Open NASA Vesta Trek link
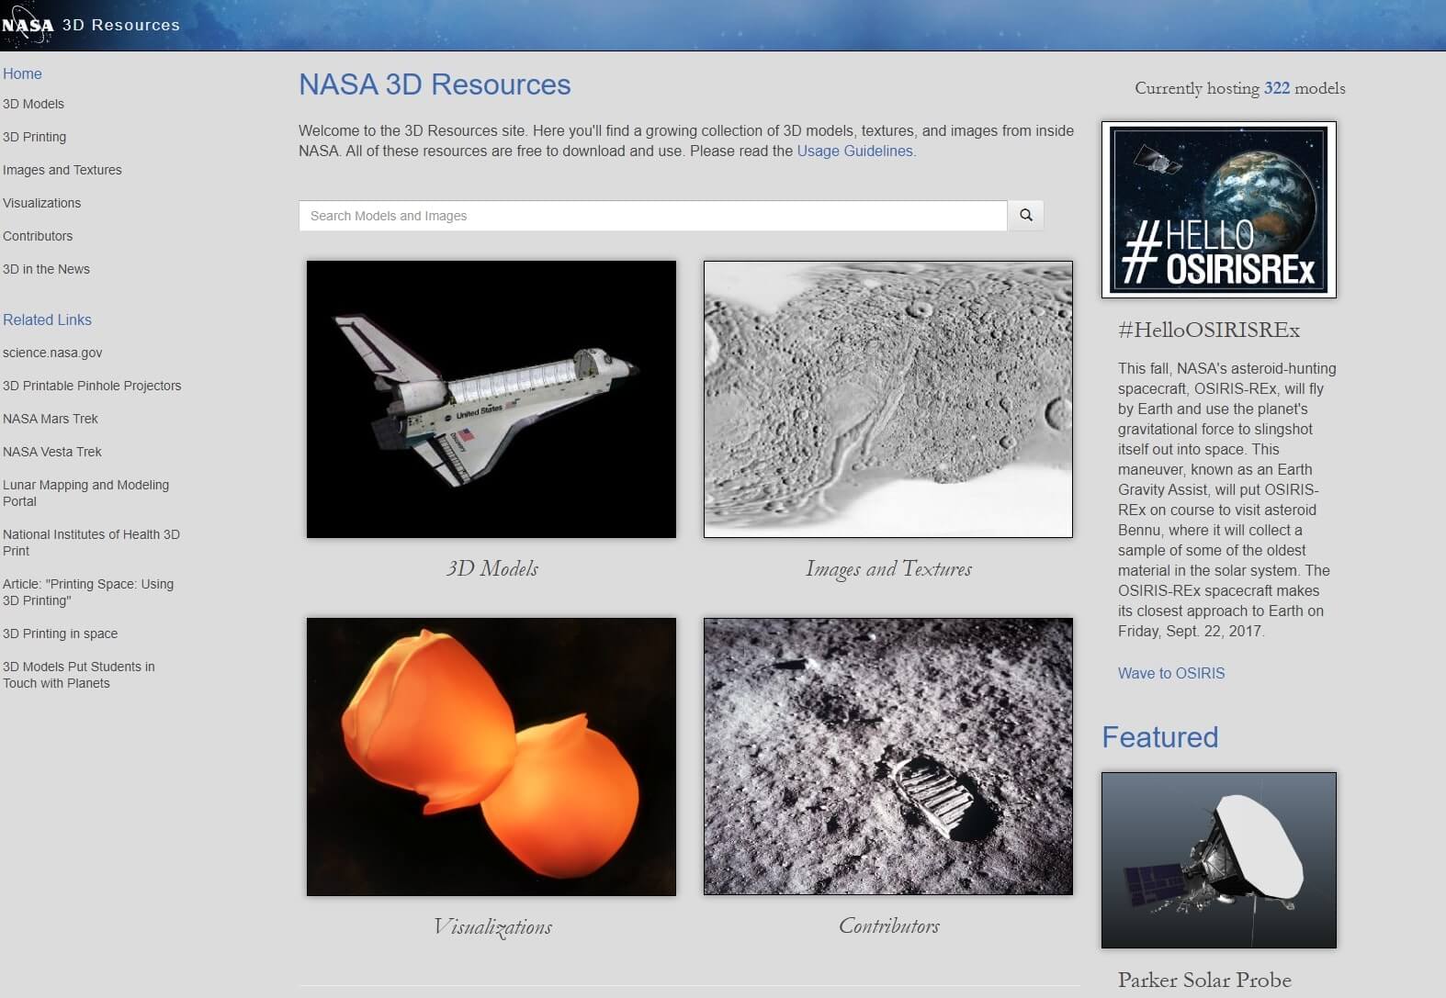This screenshot has width=1446, height=998. pos(52,452)
